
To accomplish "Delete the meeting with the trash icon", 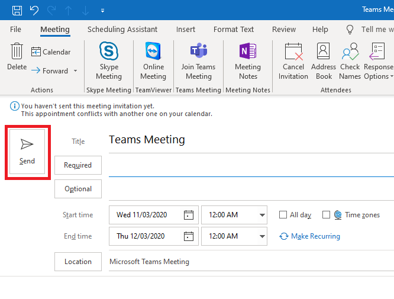I will [x=17, y=57].
